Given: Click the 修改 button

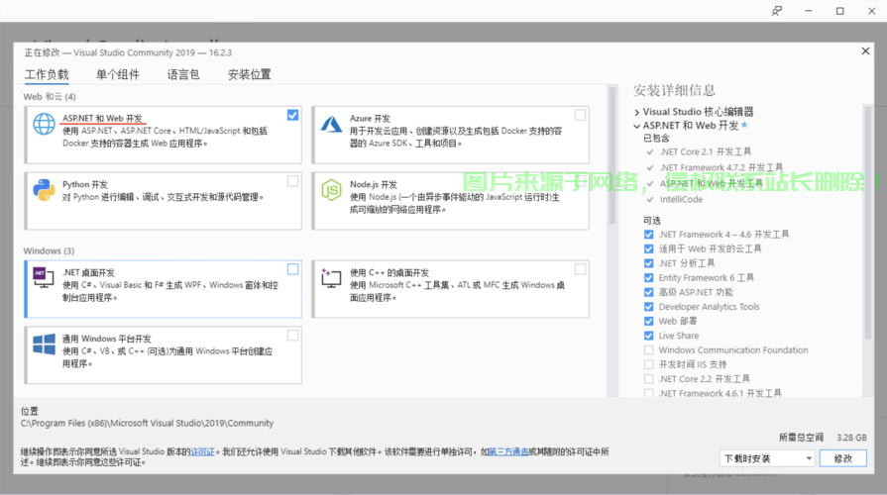Looking at the screenshot, I should pos(842,458).
